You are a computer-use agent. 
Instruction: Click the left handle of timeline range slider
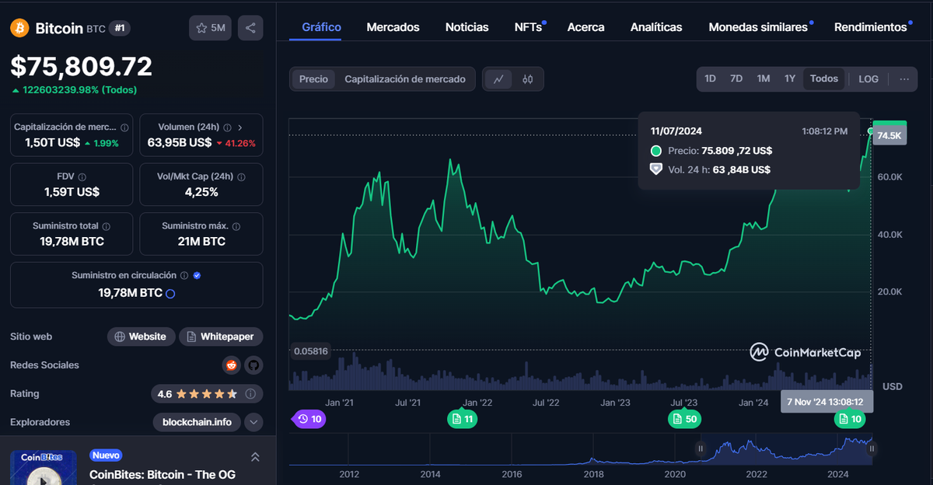701,448
